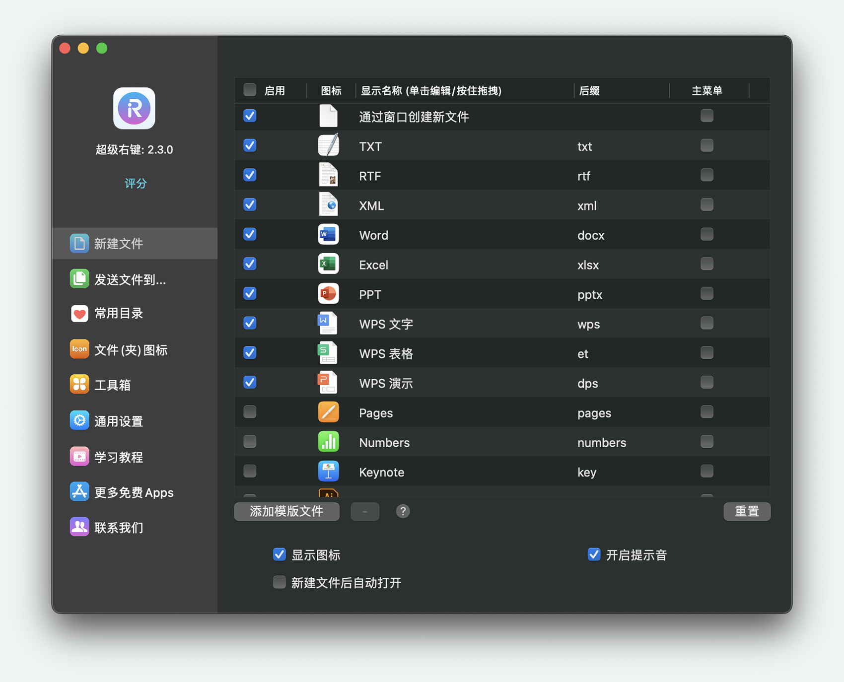Viewport: 844px width, 682px height.
Task: Click the 超级右键: 2.3.0 version text
Action: (134, 149)
